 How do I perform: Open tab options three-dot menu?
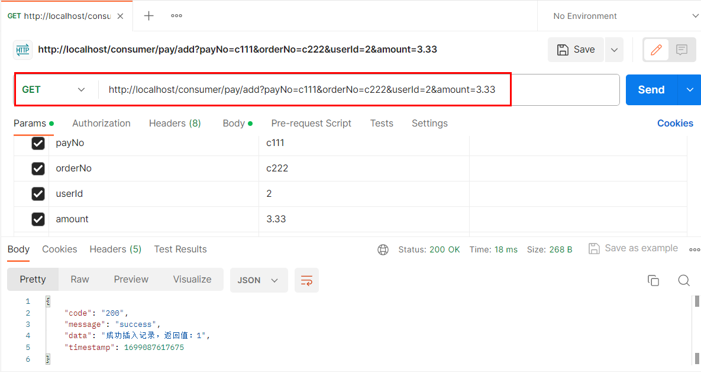[x=177, y=15]
